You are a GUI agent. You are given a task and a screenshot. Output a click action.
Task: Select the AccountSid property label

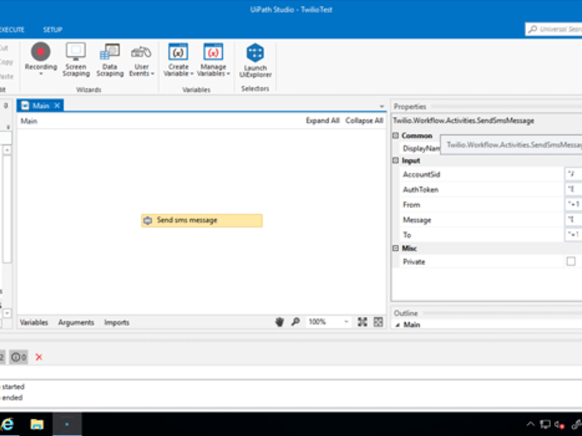pyautogui.click(x=421, y=174)
